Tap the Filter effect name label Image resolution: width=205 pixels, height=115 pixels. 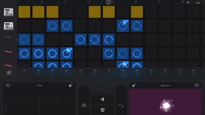point(39,85)
